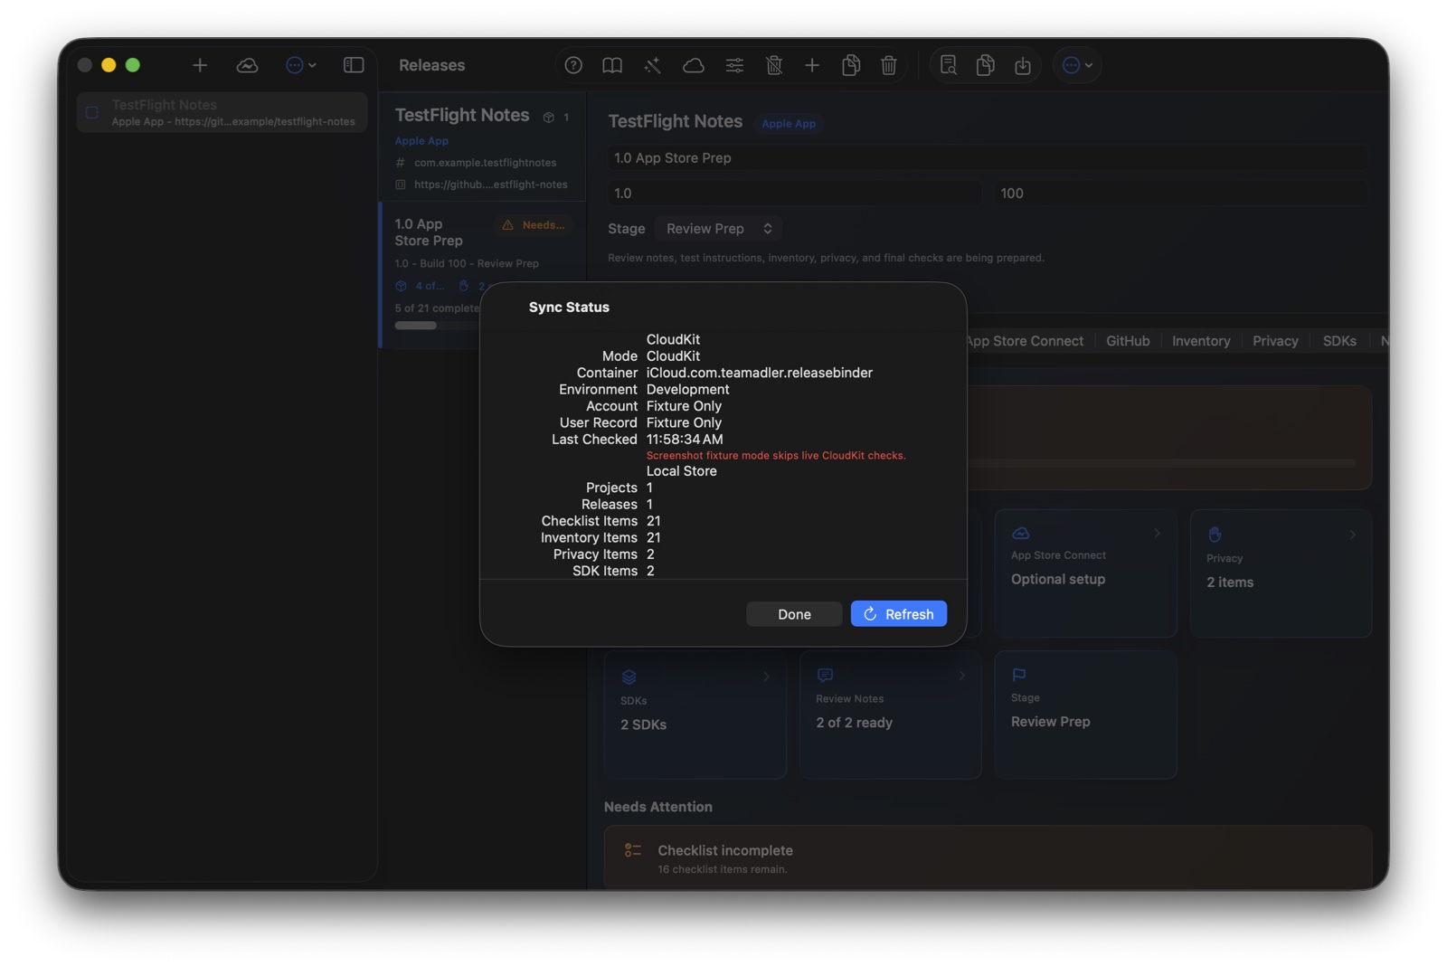This screenshot has width=1447, height=966.
Task: Switch to the SDKs tab
Action: 1339,341
